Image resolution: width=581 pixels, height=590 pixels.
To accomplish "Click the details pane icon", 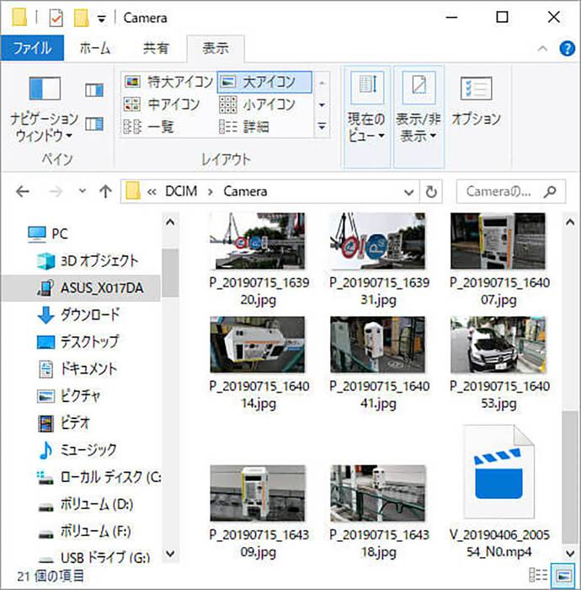I will click(94, 124).
